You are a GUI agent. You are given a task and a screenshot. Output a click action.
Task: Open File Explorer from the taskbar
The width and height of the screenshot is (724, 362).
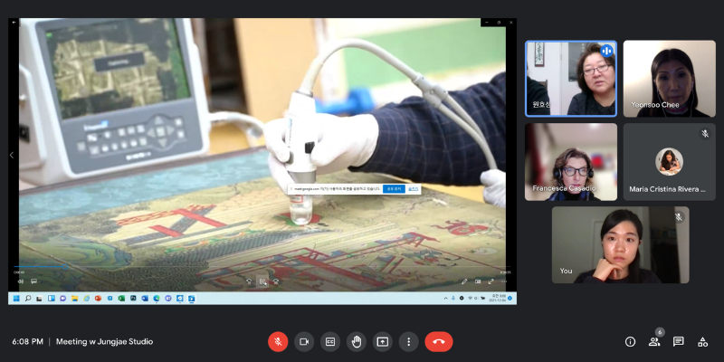74,299
